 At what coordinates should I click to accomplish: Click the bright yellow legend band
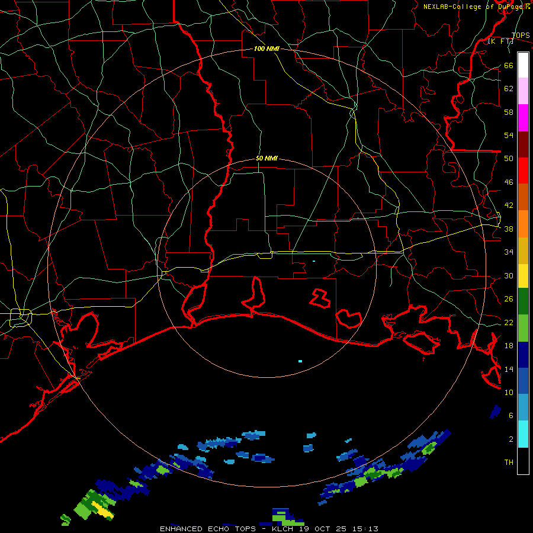point(523,276)
